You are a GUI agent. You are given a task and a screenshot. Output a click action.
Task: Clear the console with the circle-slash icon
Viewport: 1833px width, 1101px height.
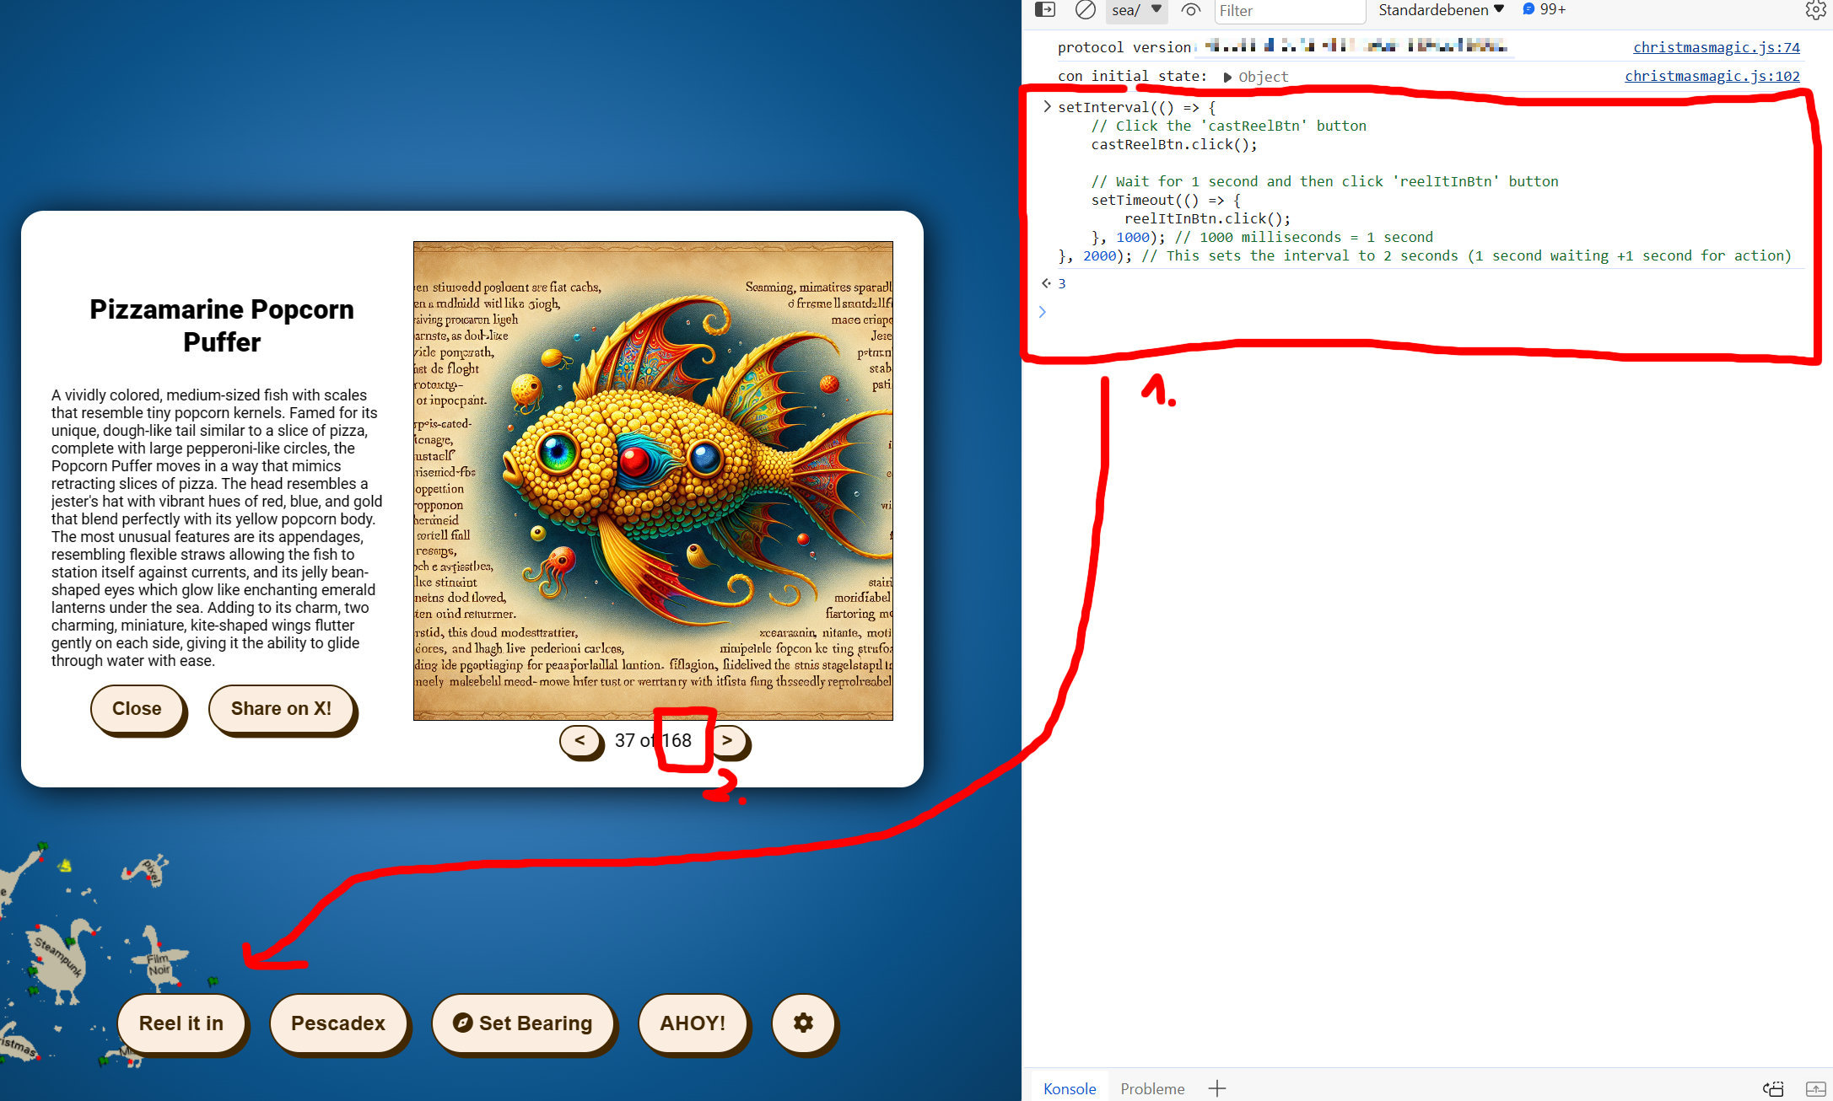1086,10
